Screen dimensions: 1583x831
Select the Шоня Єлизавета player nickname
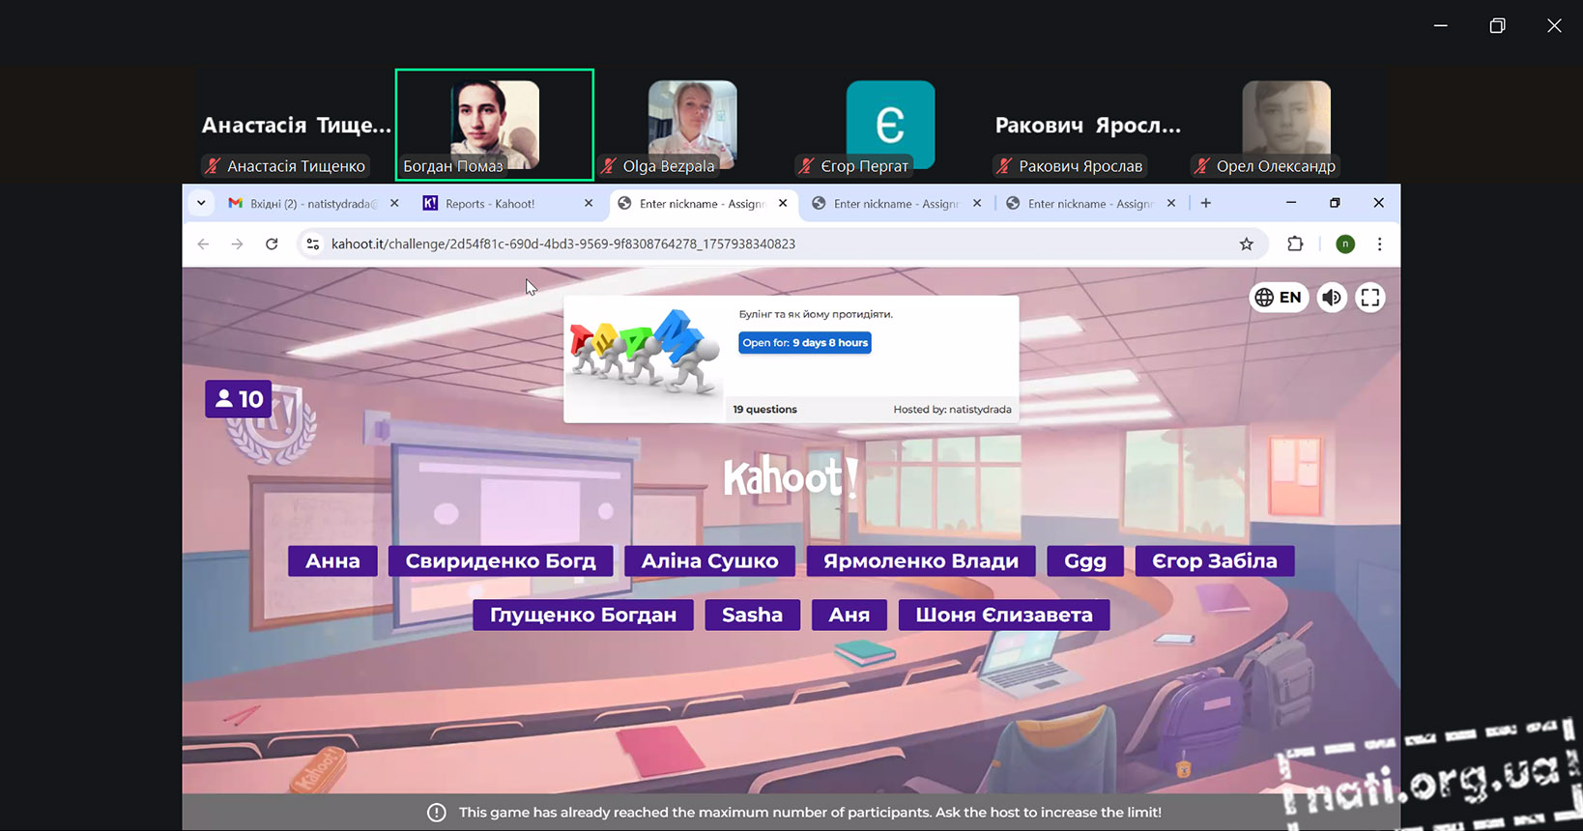(1003, 616)
